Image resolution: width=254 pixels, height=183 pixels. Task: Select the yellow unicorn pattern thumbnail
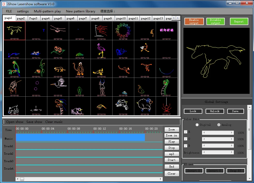coord(14,30)
